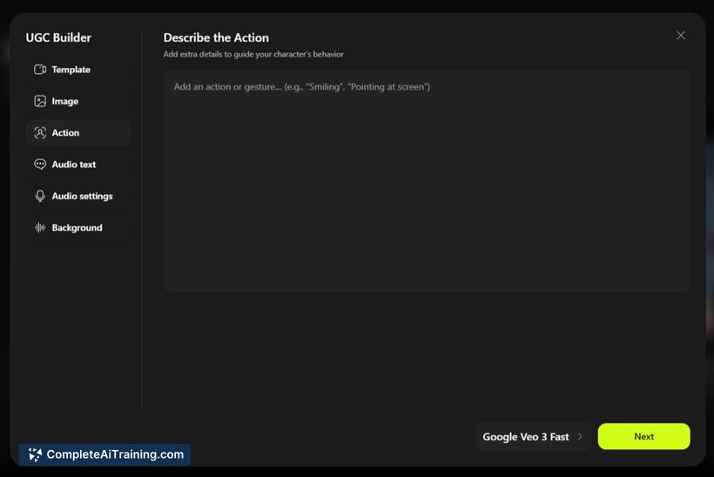Screen dimensions: 714x477
Task: Switch to the Background step label
Action: 77,227
